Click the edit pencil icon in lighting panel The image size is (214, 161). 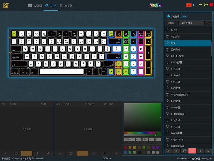click(x=168, y=151)
